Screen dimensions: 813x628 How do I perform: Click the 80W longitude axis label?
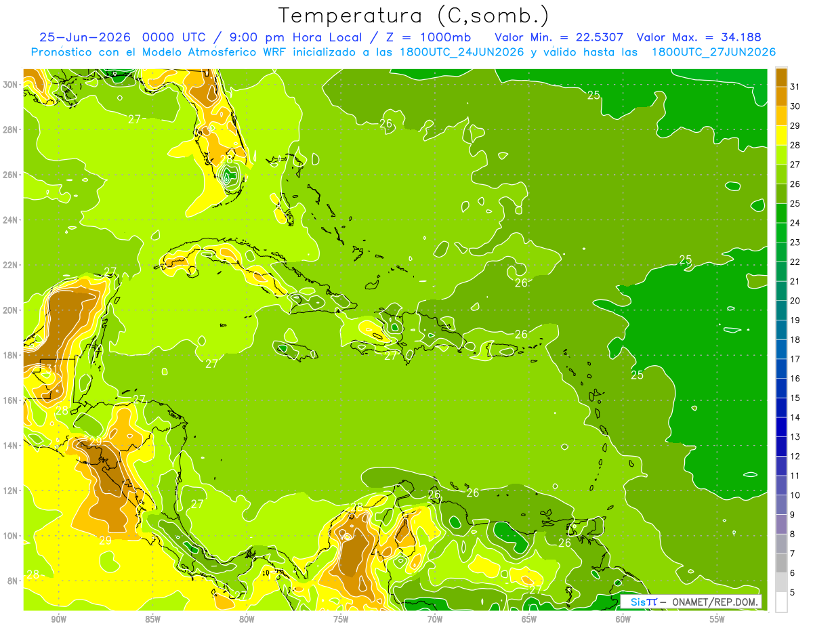tap(247, 619)
